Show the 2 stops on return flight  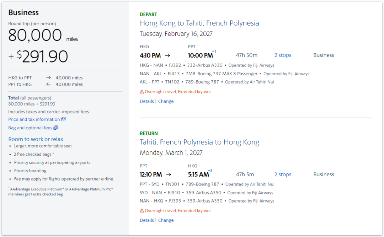283,174
